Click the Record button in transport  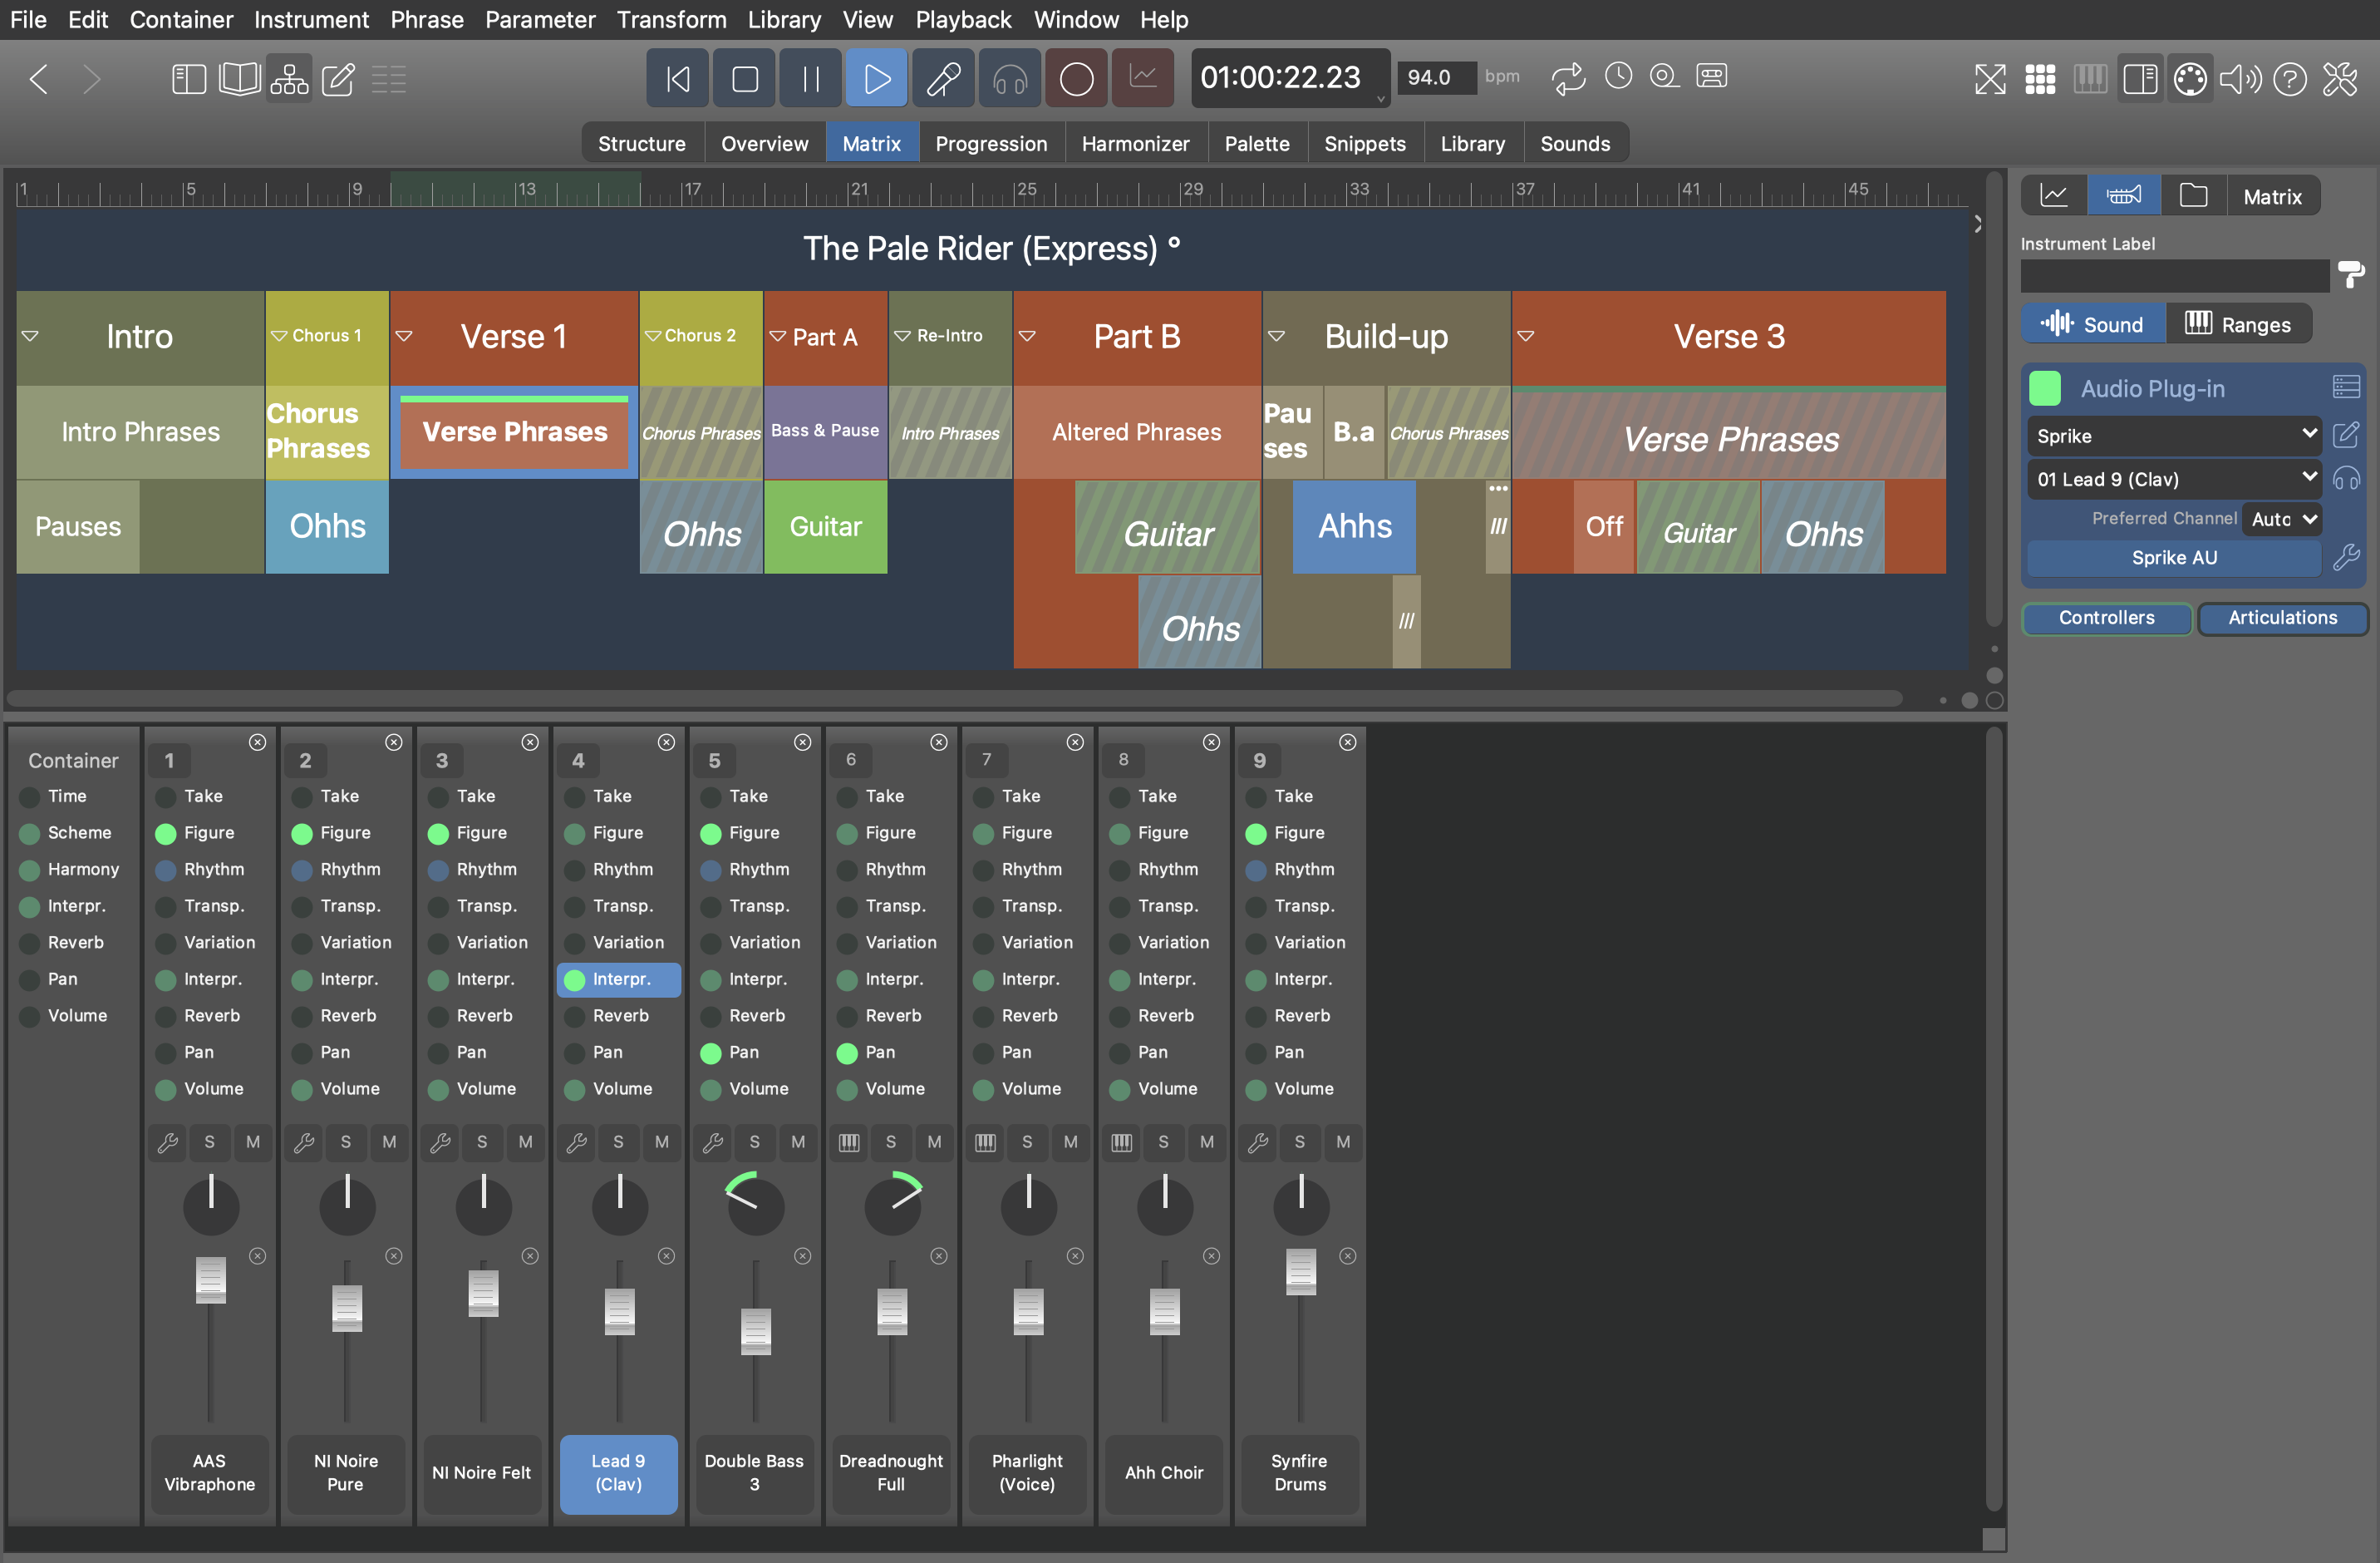pos(1076,78)
